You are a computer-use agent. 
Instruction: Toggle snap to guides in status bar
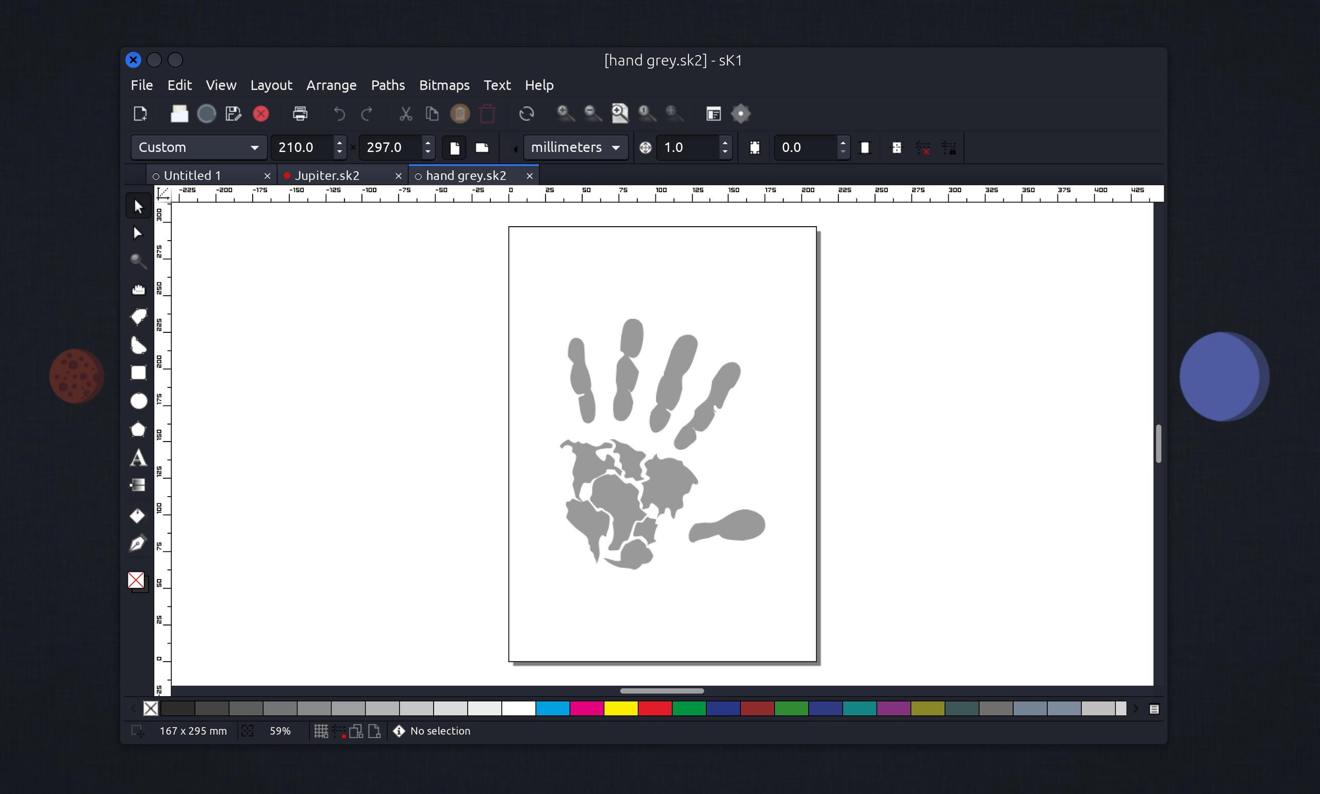pos(338,731)
